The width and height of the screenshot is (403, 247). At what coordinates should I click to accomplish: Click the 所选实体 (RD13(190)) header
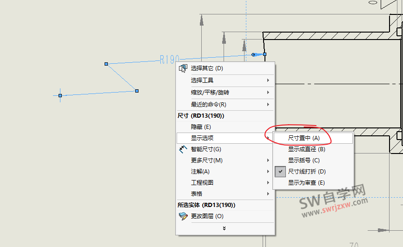(206, 205)
